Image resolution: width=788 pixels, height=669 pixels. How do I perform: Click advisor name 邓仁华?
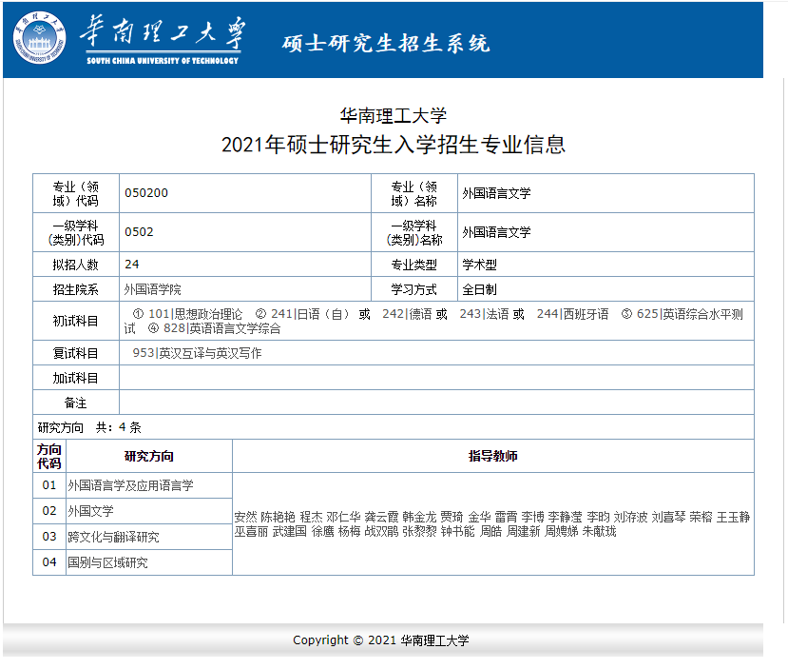(x=344, y=517)
